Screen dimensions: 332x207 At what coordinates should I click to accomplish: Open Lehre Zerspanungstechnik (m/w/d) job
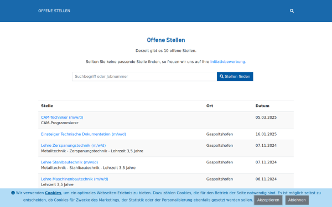coord(73,145)
